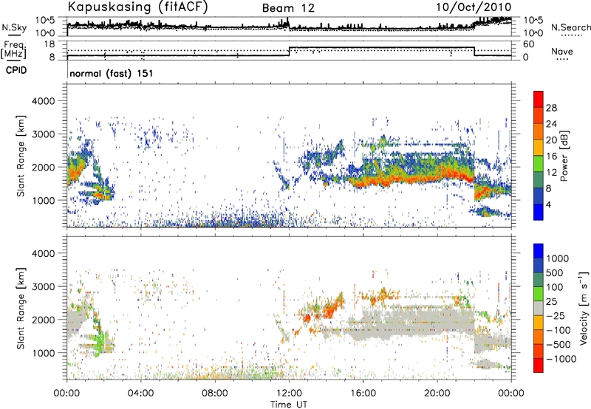
Task: Click the frequency step up at 12:00
Action: point(289,52)
